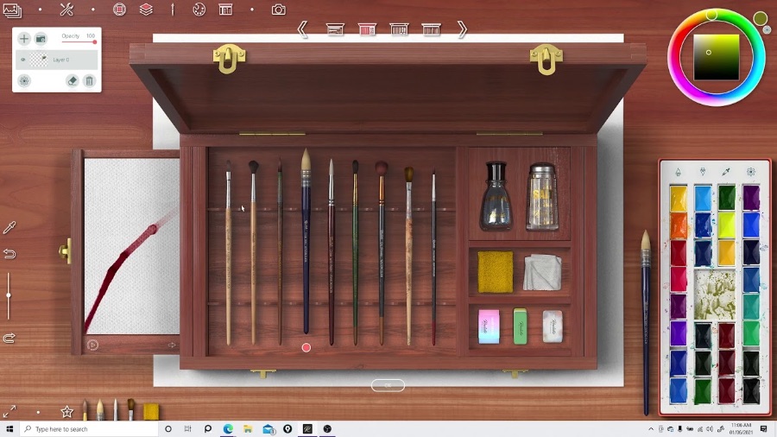777x437 pixels.
Task: Choose the lime yellow-green paint pan
Action: pyautogui.click(x=727, y=225)
